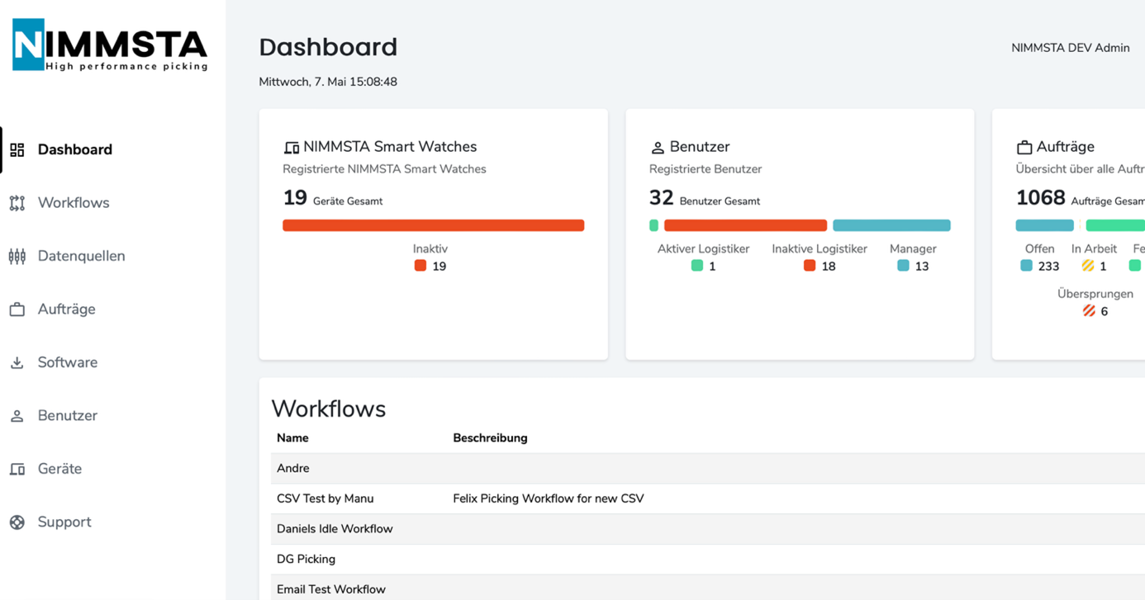Open Benutzer from the sidebar menu
Image resolution: width=1145 pixels, height=600 pixels.
click(x=67, y=416)
